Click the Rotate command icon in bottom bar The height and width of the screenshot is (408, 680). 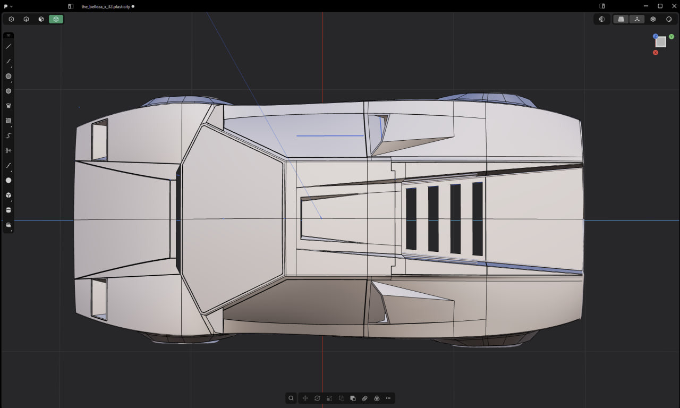tap(317, 398)
